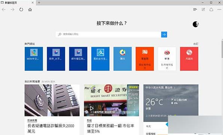Click the 26°C temperature reading
The height and width of the screenshot is (135, 223).
(154, 102)
